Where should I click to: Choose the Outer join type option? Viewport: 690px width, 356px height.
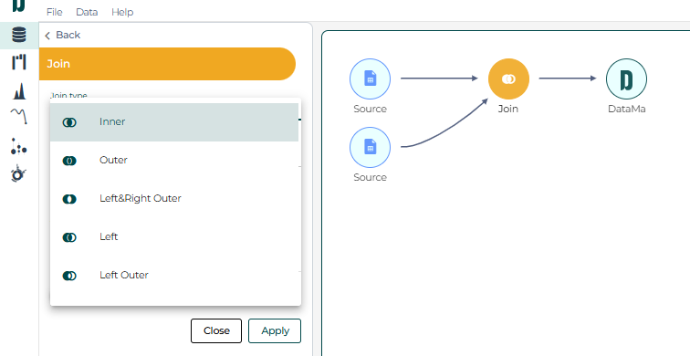click(x=174, y=160)
